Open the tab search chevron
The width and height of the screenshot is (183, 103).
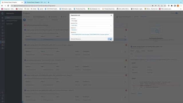tap(181, 2)
